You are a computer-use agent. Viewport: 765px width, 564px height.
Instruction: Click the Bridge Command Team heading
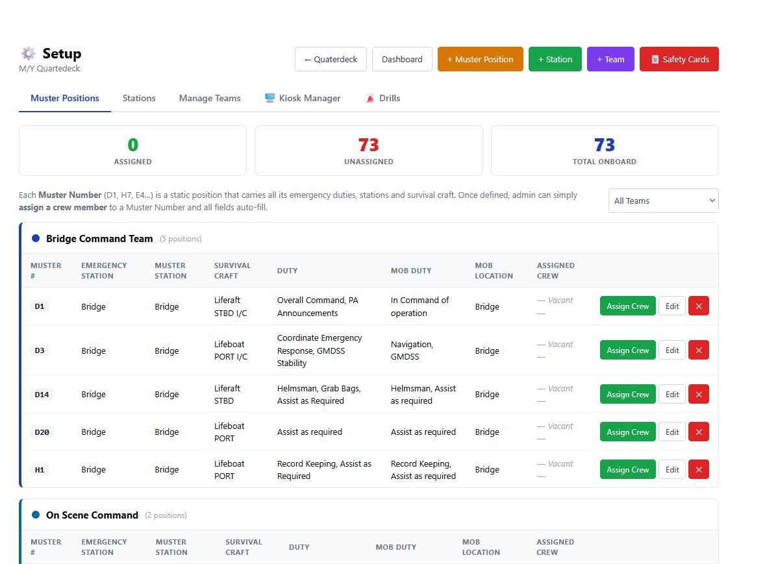(99, 238)
